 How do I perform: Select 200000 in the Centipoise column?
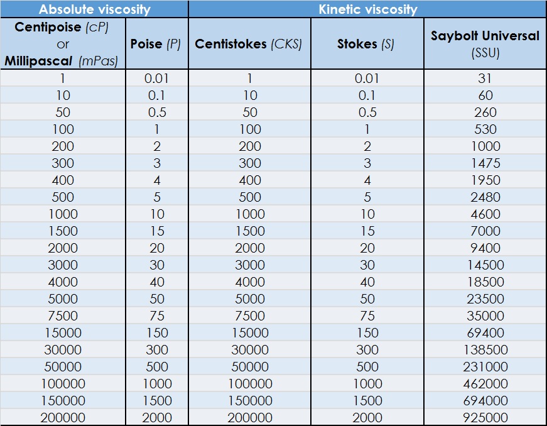(63, 418)
